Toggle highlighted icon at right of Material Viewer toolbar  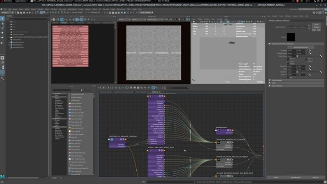pyautogui.click(x=187, y=19)
